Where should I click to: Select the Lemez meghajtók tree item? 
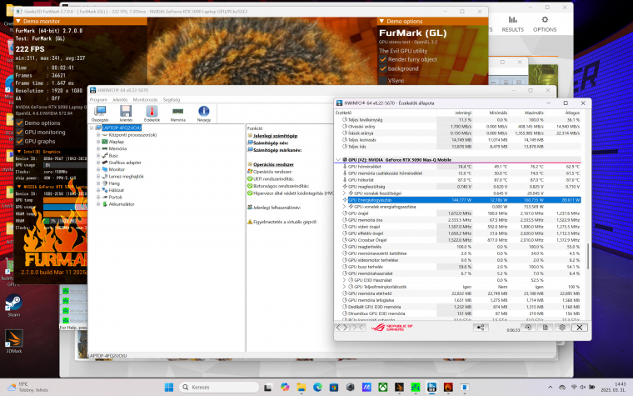pos(126,177)
